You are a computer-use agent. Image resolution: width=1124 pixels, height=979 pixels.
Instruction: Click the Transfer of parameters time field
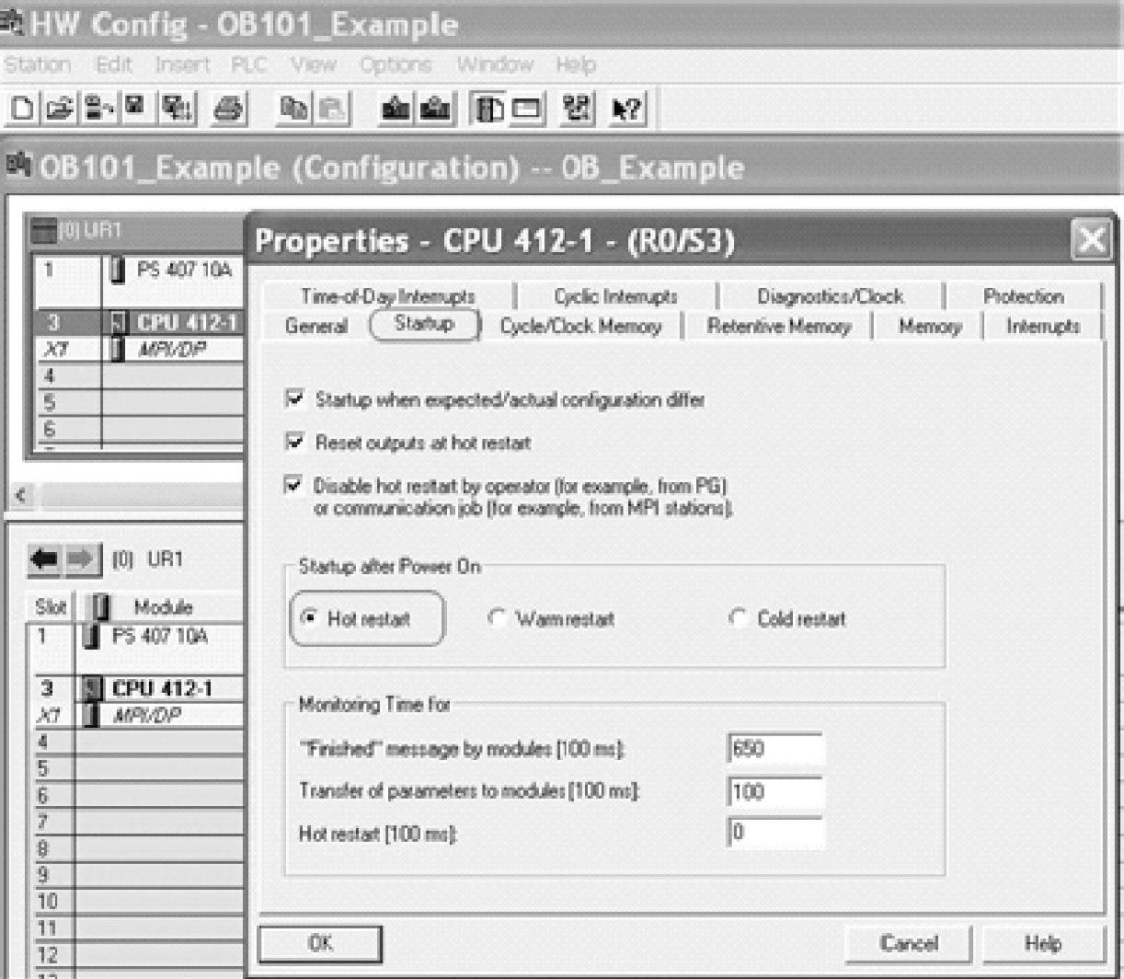point(774,791)
